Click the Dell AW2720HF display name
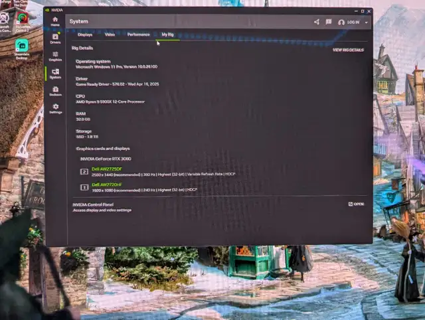This screenshot has width=425, height=320. click(107, 185)
